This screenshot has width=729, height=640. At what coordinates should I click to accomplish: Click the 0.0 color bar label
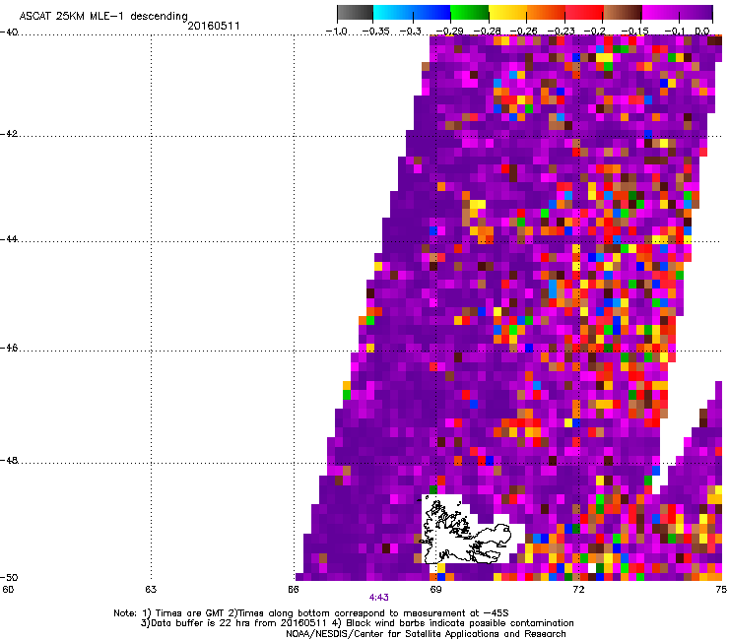[702, 32]
